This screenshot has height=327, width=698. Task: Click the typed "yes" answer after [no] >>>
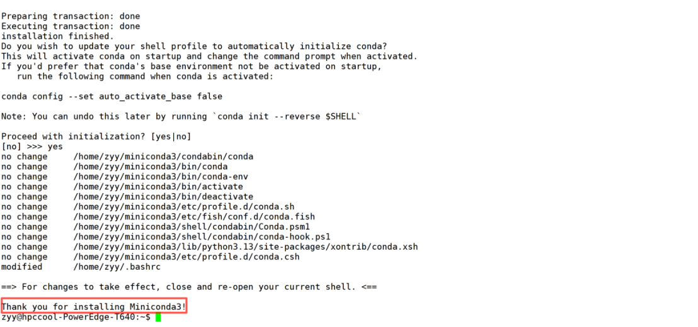coord(55,147)
